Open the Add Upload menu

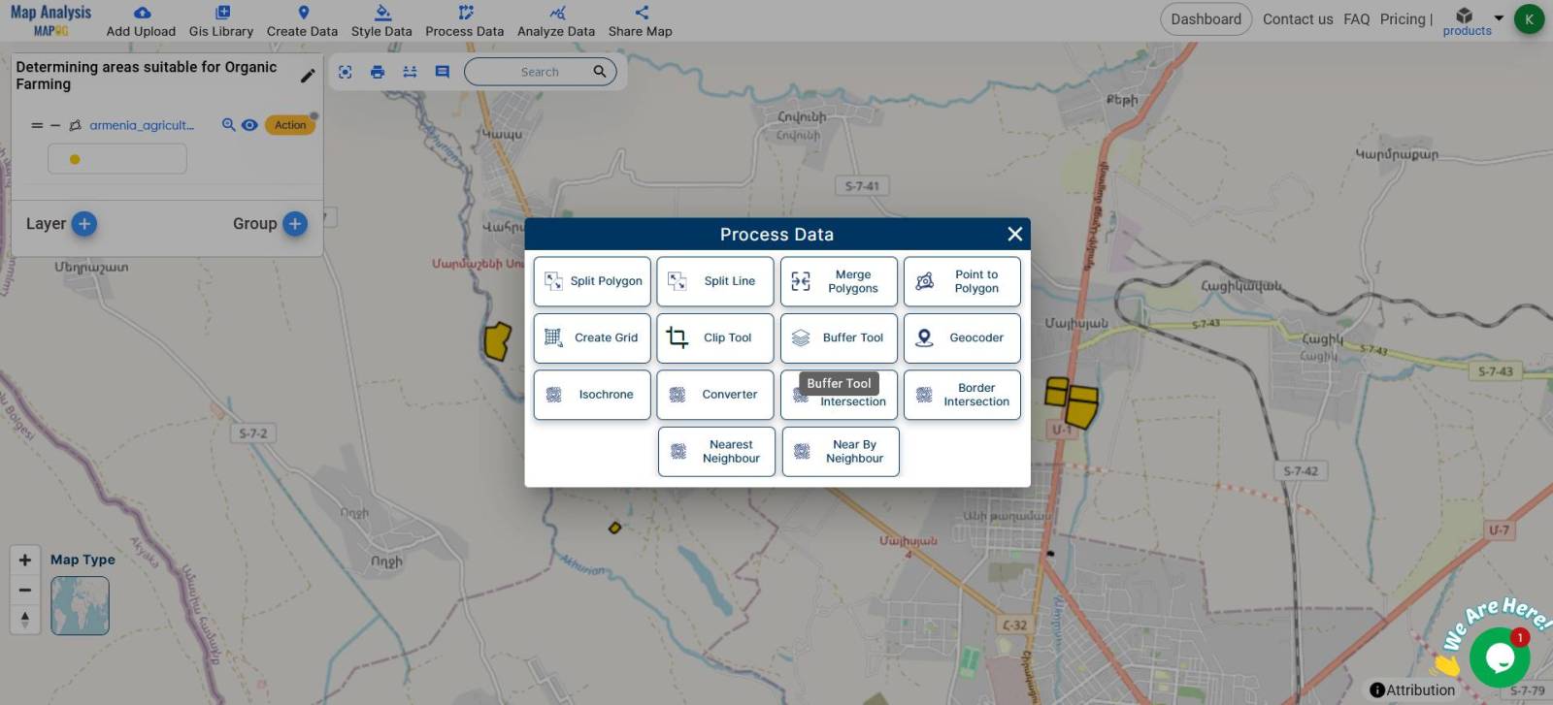(141, 20)
